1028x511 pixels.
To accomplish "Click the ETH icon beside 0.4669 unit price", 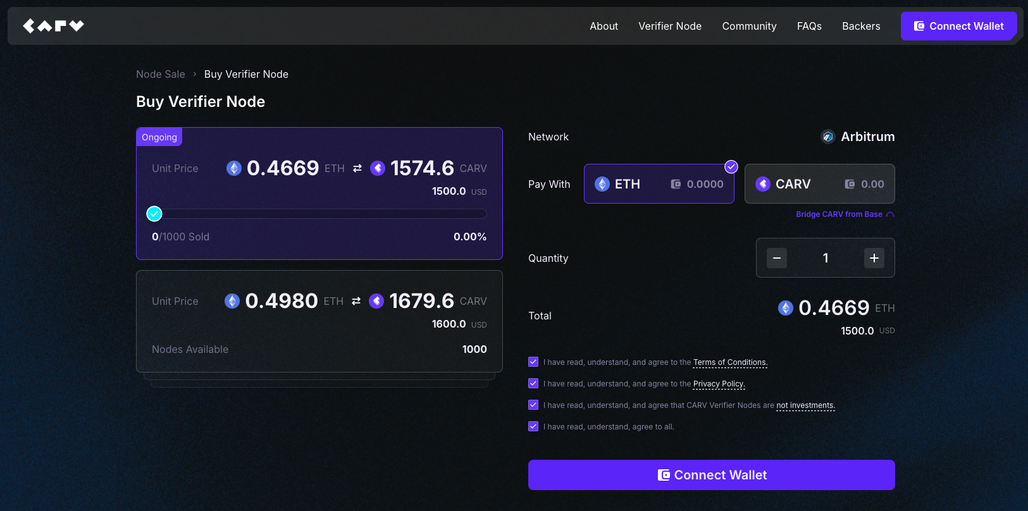I will pos(234,168).
